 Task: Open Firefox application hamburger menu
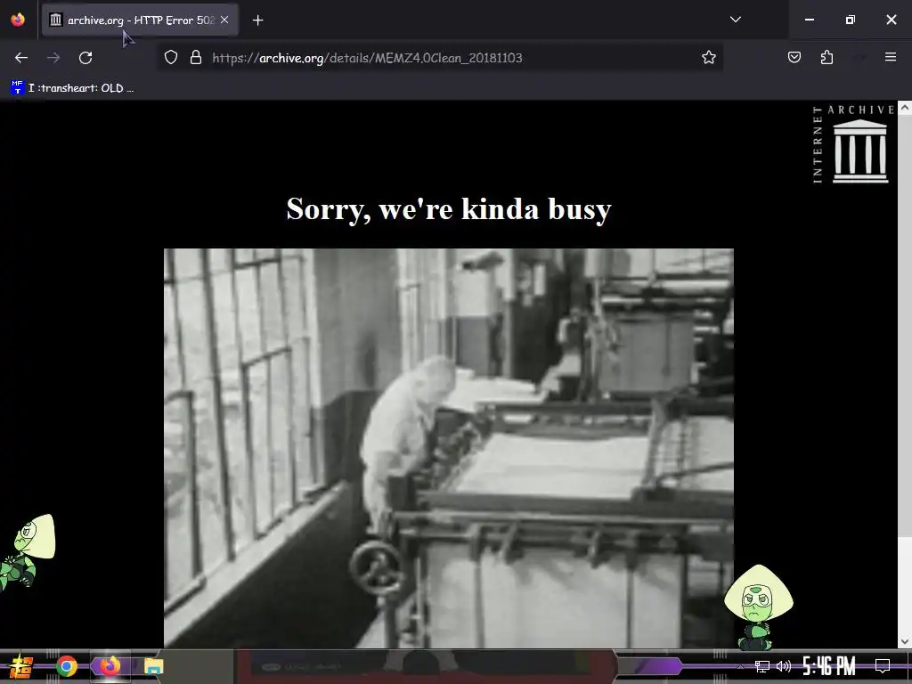tap(891, 57)
